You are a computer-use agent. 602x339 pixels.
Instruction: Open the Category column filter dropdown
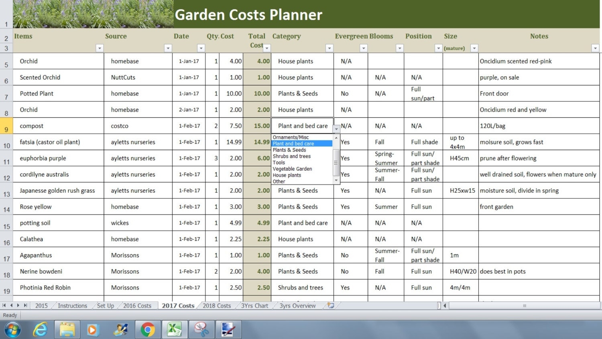pos(329,48)
